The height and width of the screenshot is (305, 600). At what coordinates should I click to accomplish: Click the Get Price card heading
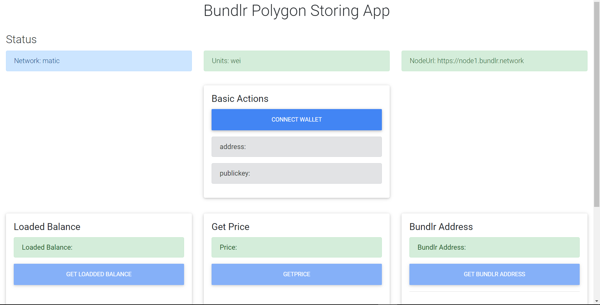click(231, 227)
